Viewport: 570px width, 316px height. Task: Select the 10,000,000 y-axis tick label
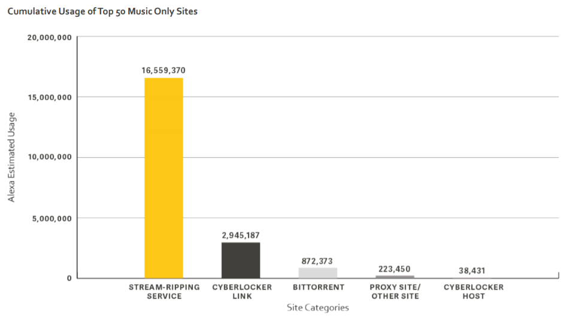(50, 158)
